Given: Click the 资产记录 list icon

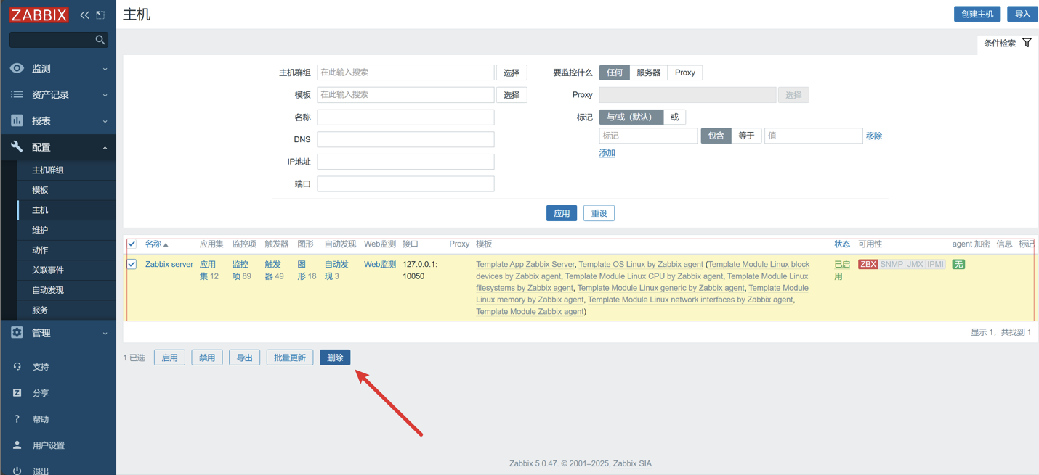Looking at the screenshot, I should coord(17,94).
